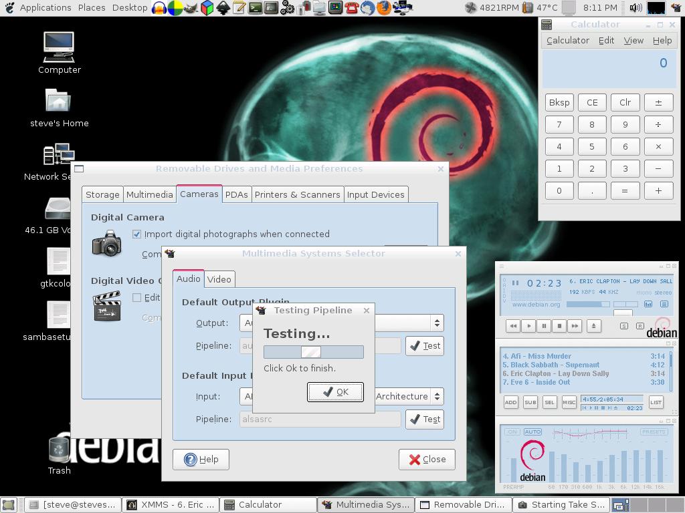685x513 pixels.
Task: Open the text editor notepad launcher
Action: point(239,8)
